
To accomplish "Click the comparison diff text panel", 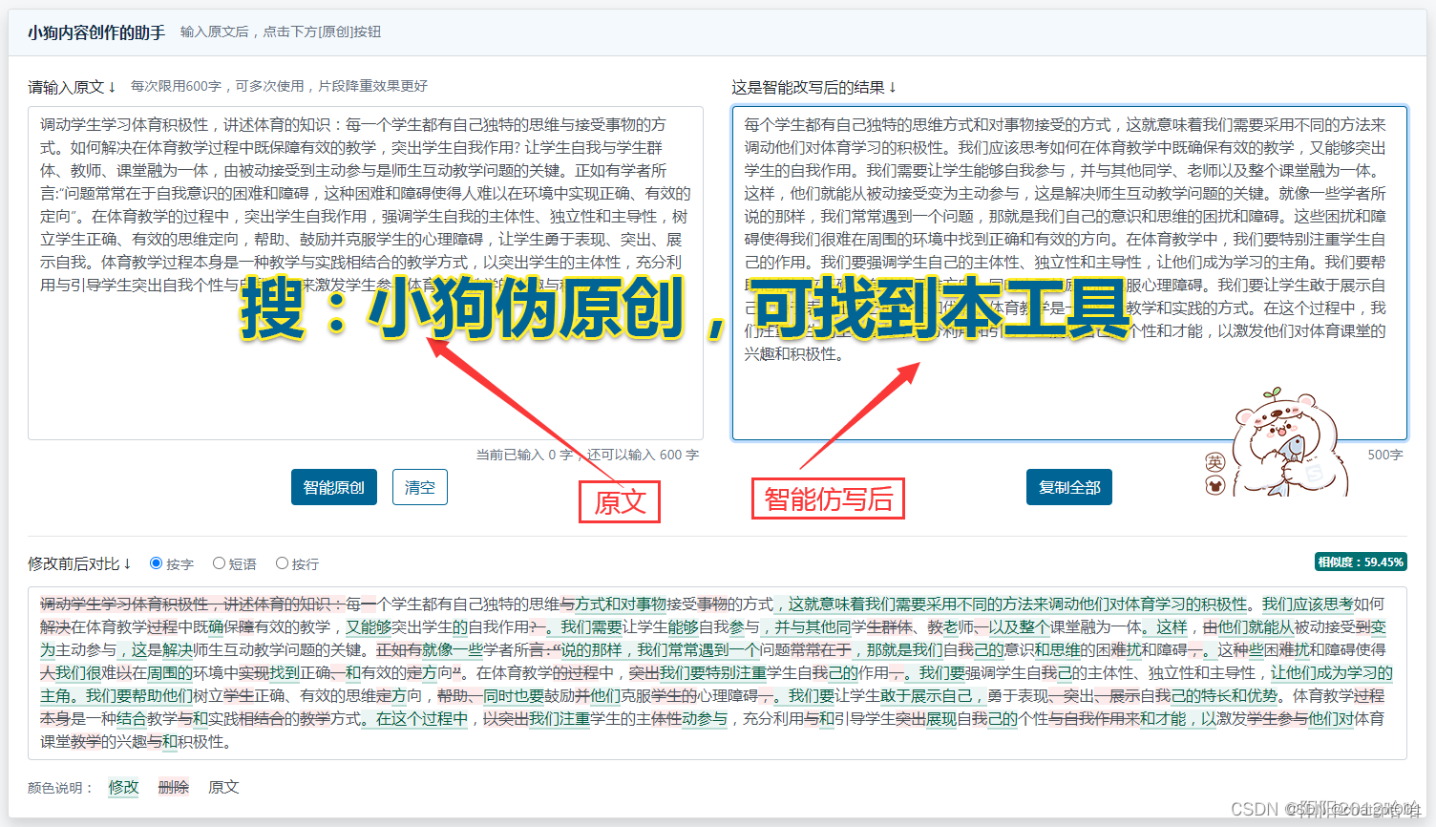I will (x=717, y=673).
